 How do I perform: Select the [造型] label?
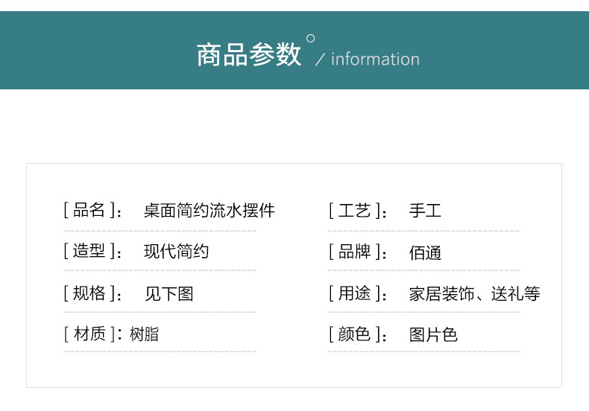89,252
